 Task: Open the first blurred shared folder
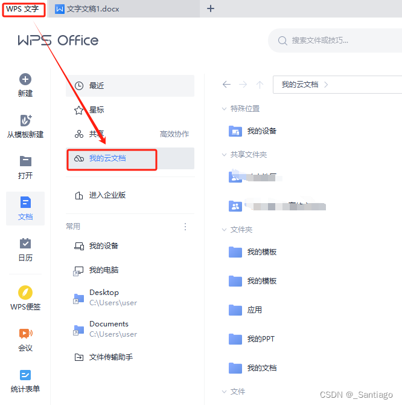[x=255, y=177]
